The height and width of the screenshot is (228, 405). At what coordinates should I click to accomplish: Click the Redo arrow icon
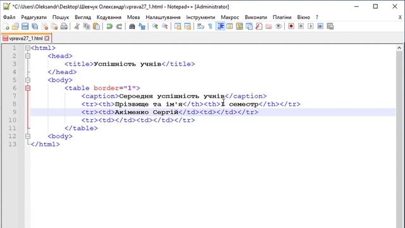[x=119, y=27]
